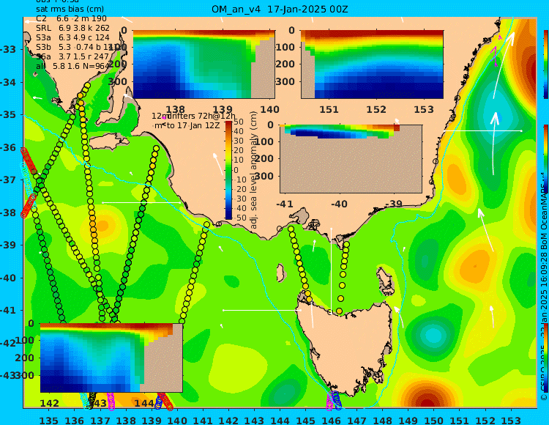Click the 152 tick under the top-right inset
The image size is (549, 425).
point(376,110)
